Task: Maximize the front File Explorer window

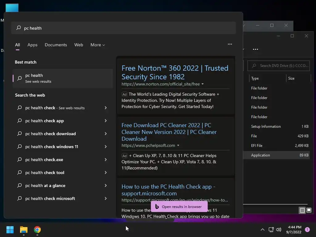Action: [292, 36]
